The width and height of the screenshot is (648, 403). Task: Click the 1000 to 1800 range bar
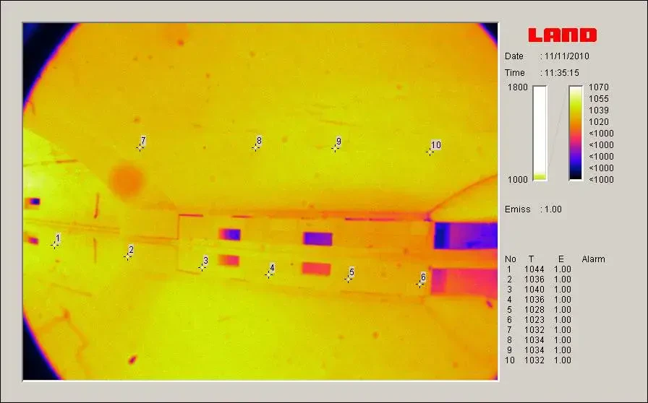click(x=540, y=133)
